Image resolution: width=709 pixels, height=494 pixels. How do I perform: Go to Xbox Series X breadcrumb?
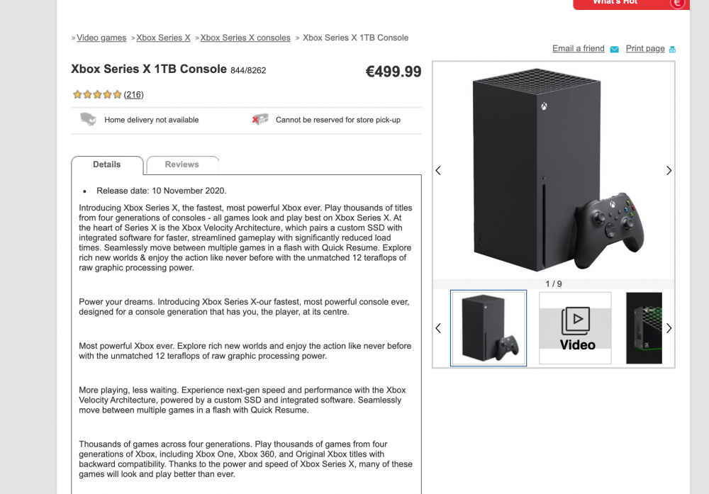point(163,38)
